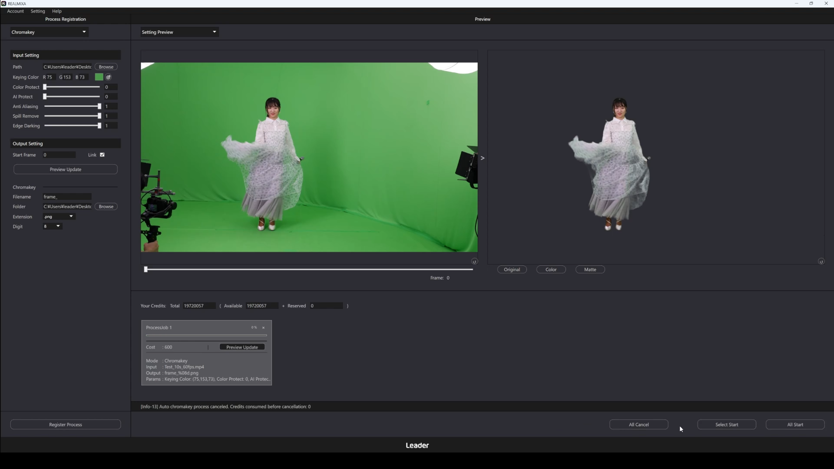Click the Select Start button
The width and height of the screenshot is (834, 469).
[x=727, y=425]
